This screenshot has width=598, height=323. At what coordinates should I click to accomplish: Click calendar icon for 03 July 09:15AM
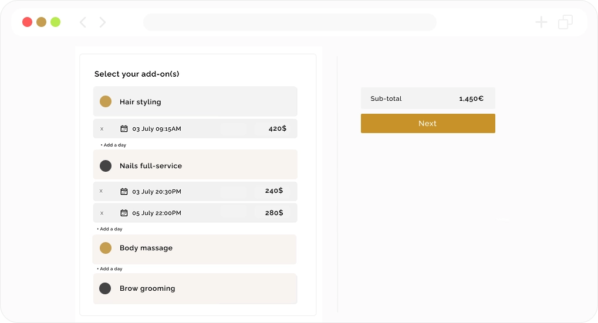(124, 128)
